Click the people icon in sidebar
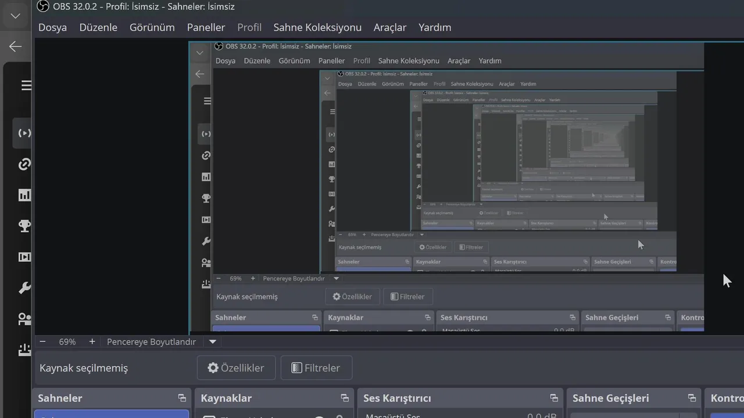This screenshot has width=744, height=418. click(x=24, y=319)
